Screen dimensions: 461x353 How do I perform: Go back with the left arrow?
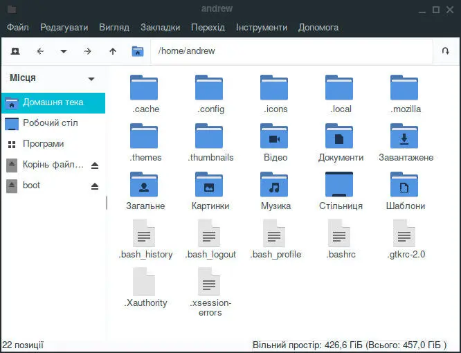tap(40, 51)
